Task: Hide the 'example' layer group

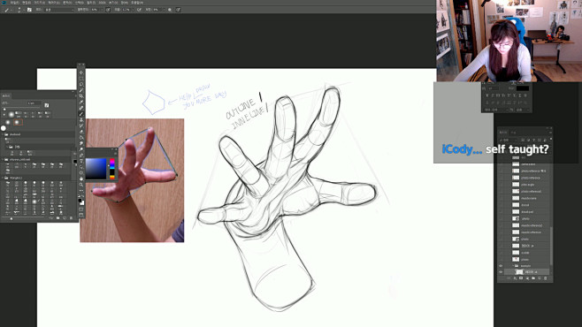Action: click(x=501, y=265)
